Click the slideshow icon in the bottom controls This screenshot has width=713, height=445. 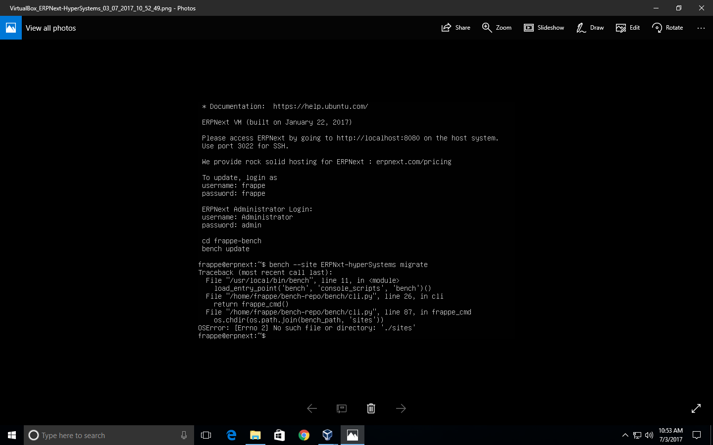point(342,408)
